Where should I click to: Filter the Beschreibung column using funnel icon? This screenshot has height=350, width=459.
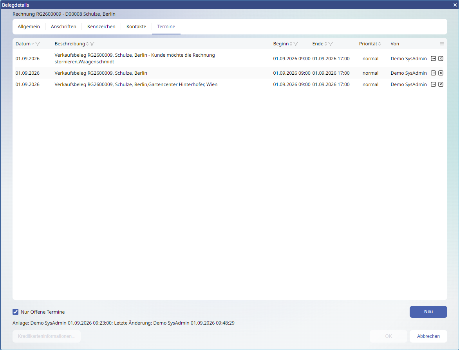(x=92, y=44)
